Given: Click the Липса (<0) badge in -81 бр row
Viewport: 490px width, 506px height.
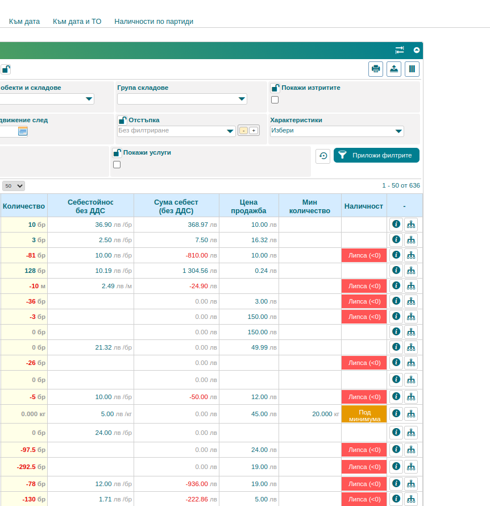Looking at the screenshot, I should point(364,255).
